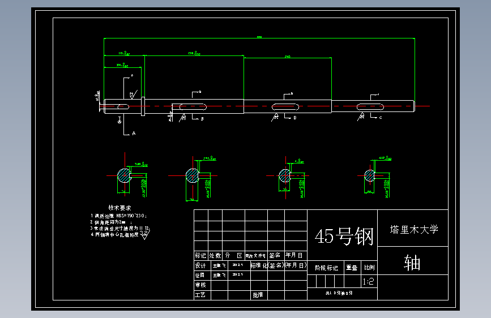
Task: Select the '塔里木大学' text in title block
Action: pos(413,229)
